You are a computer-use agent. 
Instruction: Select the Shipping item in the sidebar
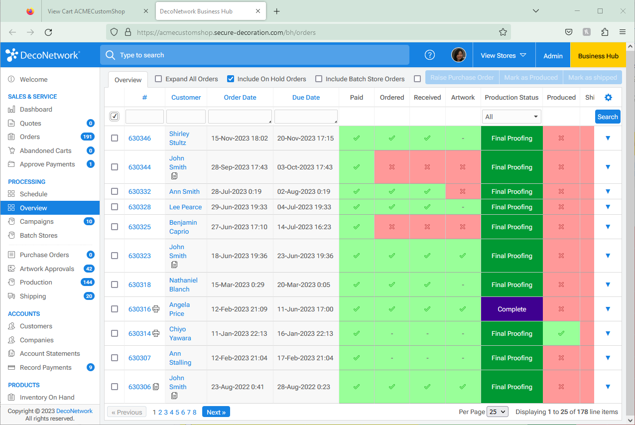coord(32,296)
